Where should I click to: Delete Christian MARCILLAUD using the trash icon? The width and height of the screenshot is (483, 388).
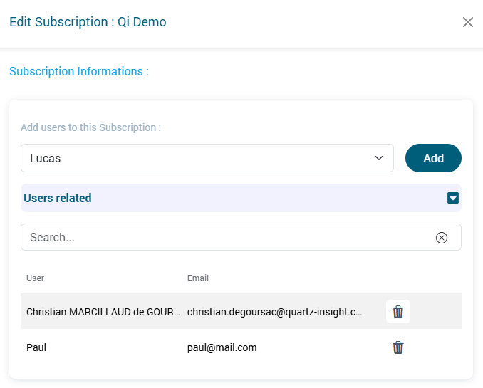click(398, 312)
